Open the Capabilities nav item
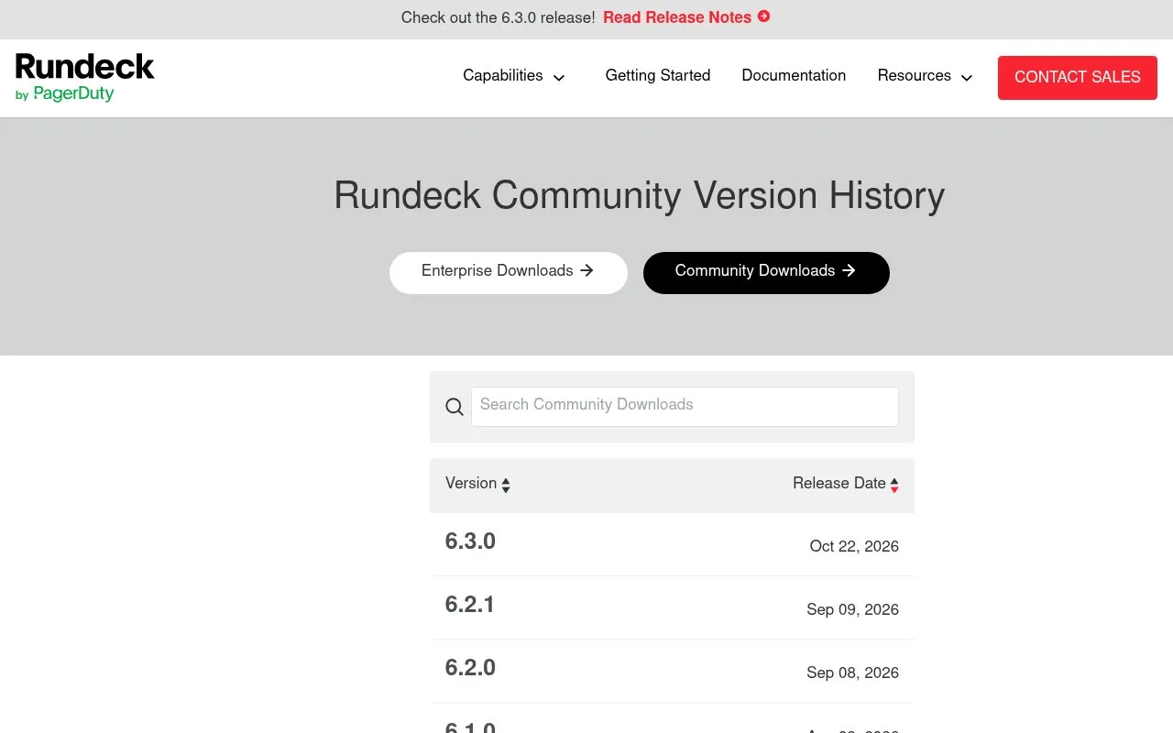This screenshot has width=1173, height=733. (503, 76)
